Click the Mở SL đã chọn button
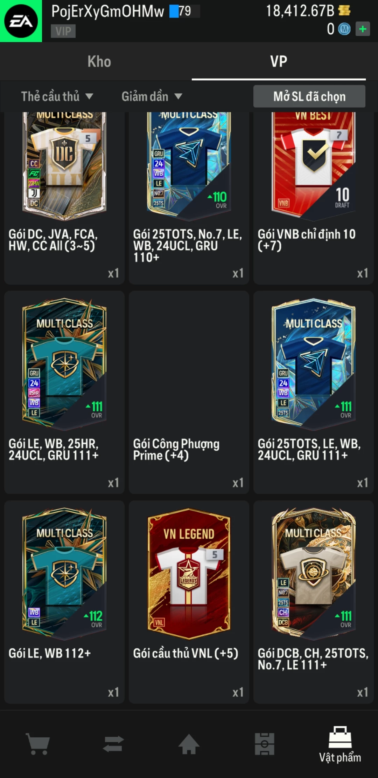Viewport: 378px width, 778px height. point(309,96)
